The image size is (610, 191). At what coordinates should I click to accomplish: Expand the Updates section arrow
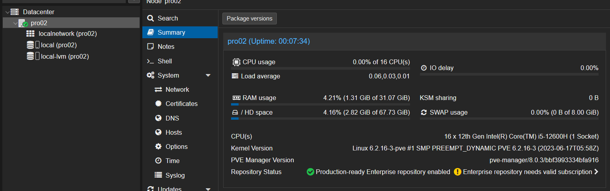click(208, 189)
